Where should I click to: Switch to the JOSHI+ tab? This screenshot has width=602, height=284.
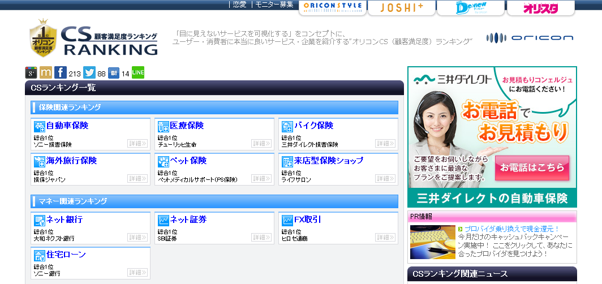(x=401, y=8)
